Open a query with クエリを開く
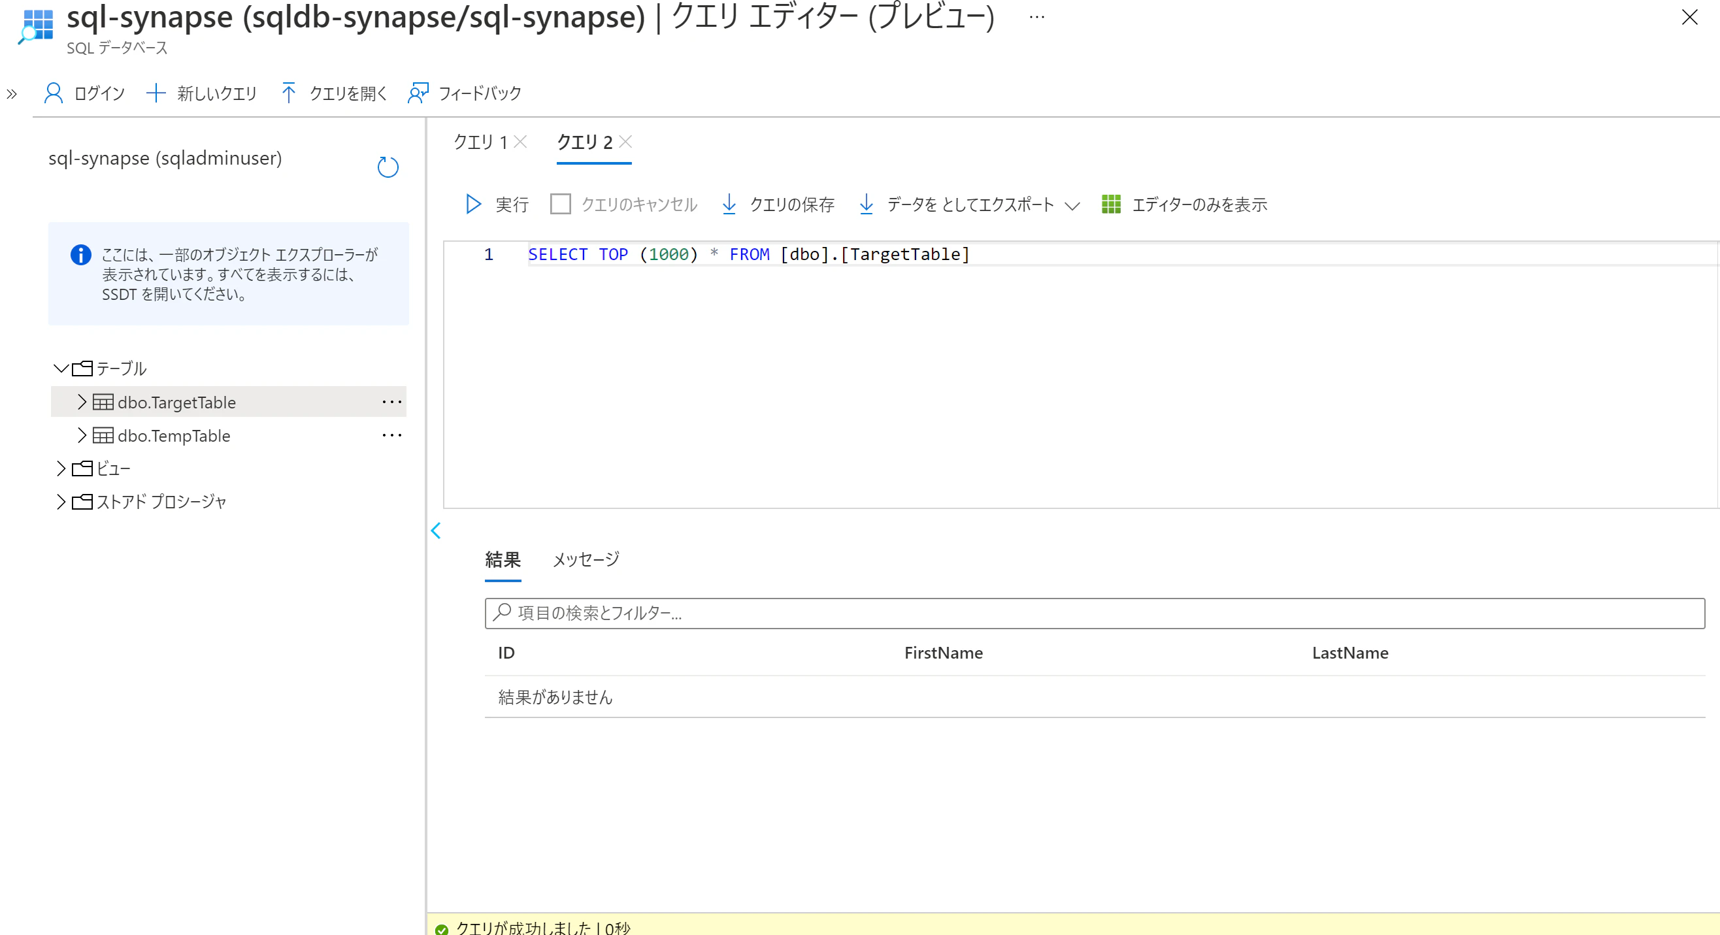 tap(348, 93)
